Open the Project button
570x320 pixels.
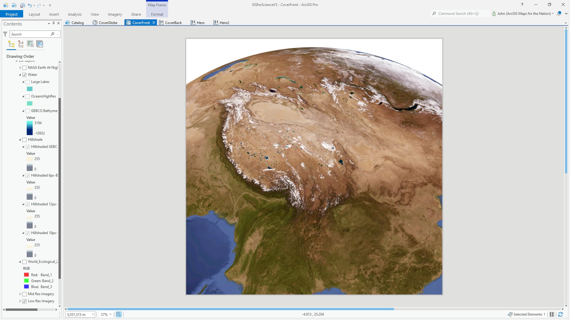[12, 14]
